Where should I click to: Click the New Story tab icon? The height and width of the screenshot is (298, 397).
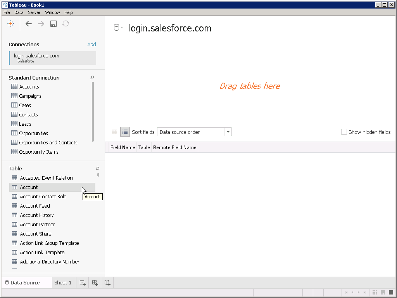[107, 283]
